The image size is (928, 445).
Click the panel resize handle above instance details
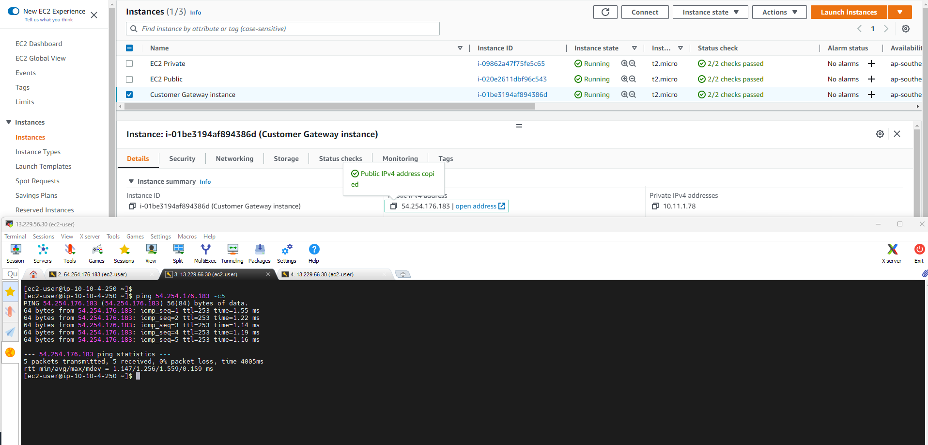(x=519, y=126)
